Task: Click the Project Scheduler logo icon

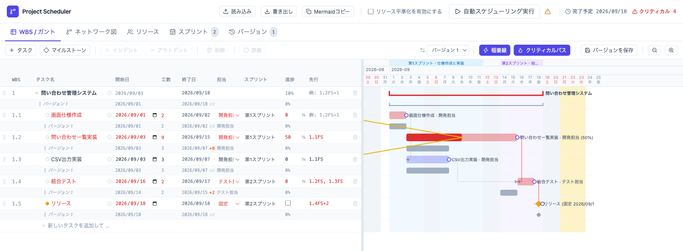Action: (x=13, y=11)
